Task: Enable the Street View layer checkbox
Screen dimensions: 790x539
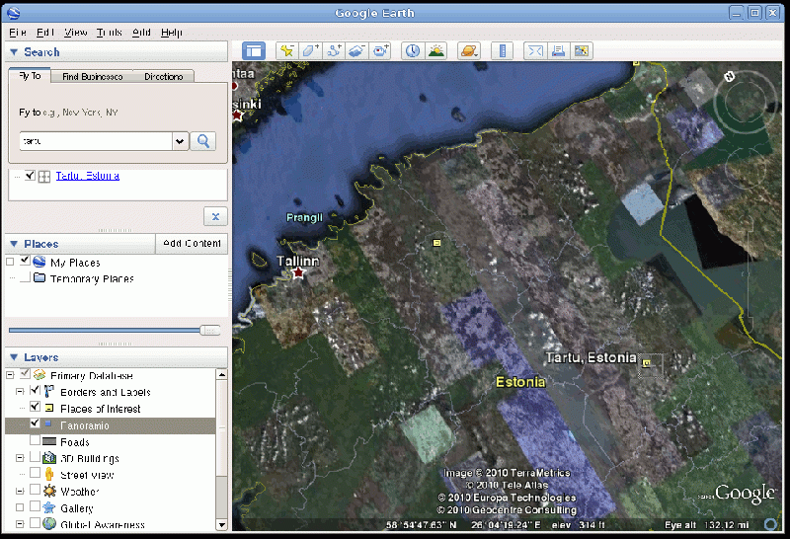Action: click(35, 473)
